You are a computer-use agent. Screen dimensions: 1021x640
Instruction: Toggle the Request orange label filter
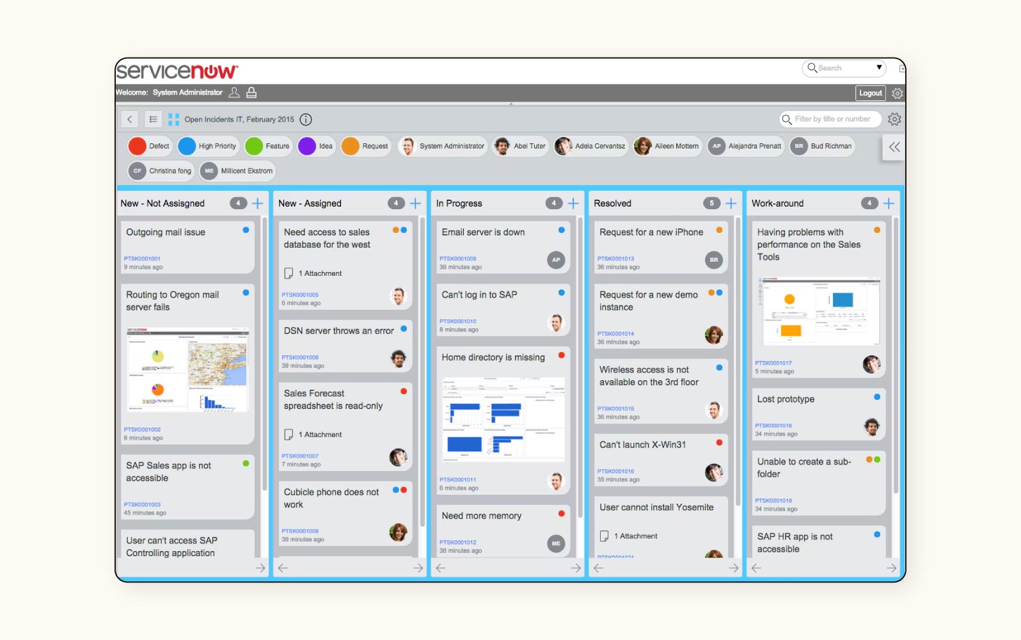(366, 146)
